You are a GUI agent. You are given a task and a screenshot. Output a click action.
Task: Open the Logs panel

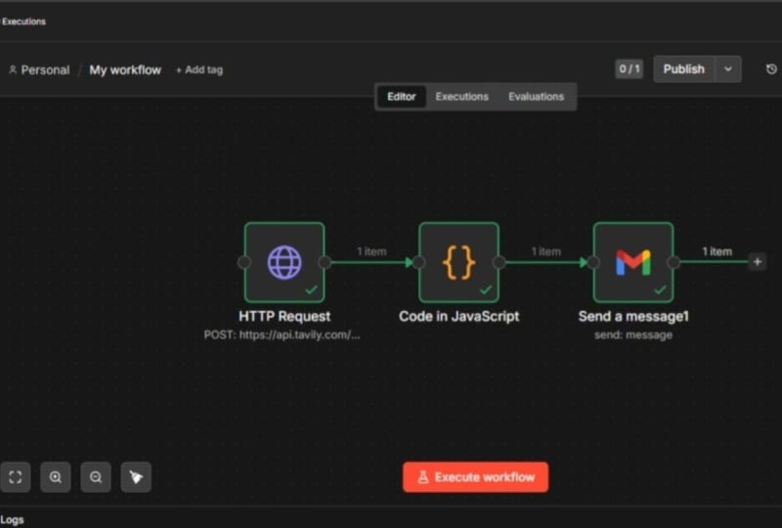(x=12, y=520)
